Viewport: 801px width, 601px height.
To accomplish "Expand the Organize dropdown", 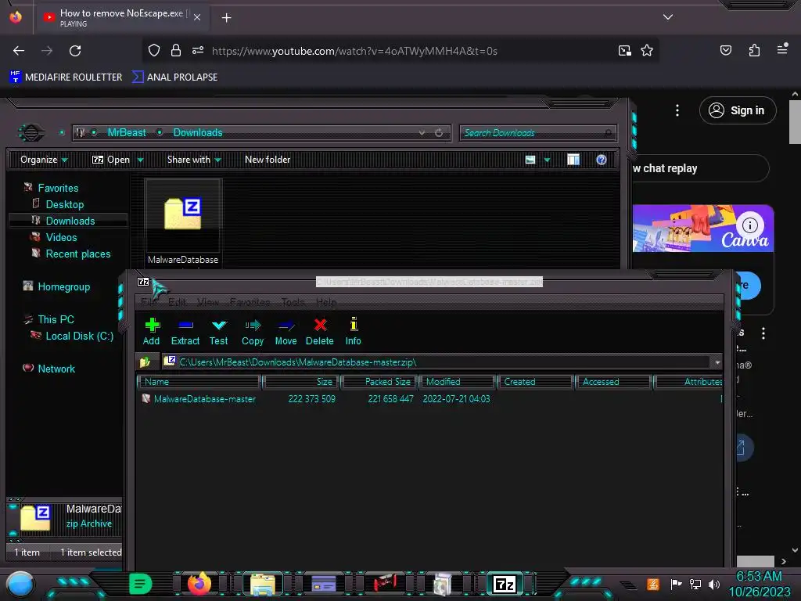I will click(44, 160).
